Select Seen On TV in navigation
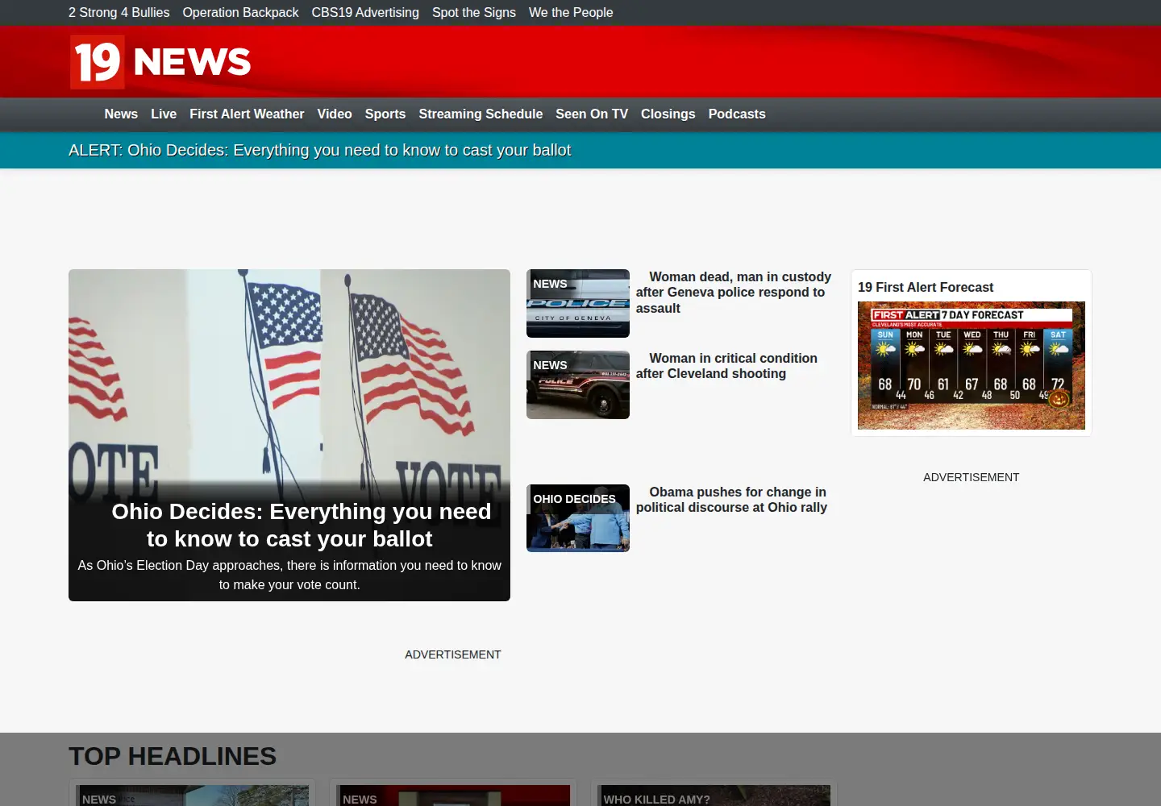The image size is (1161, 806). [x=592, y=114]
